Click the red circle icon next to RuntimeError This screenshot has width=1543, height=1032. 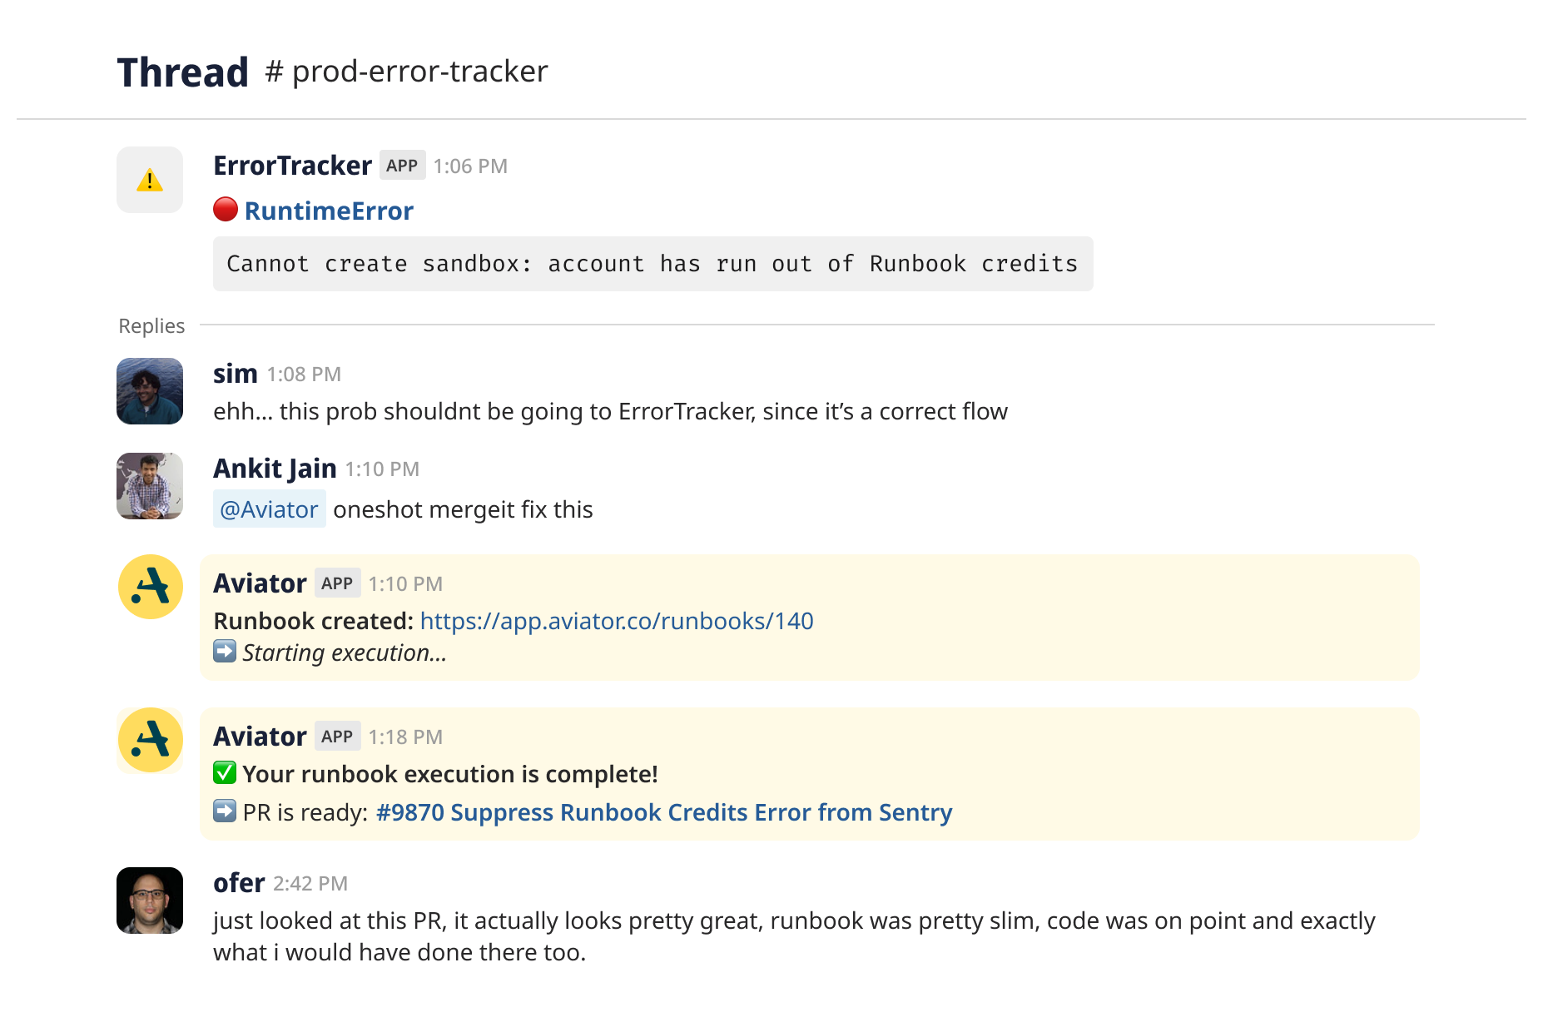(x=226, y=210)
